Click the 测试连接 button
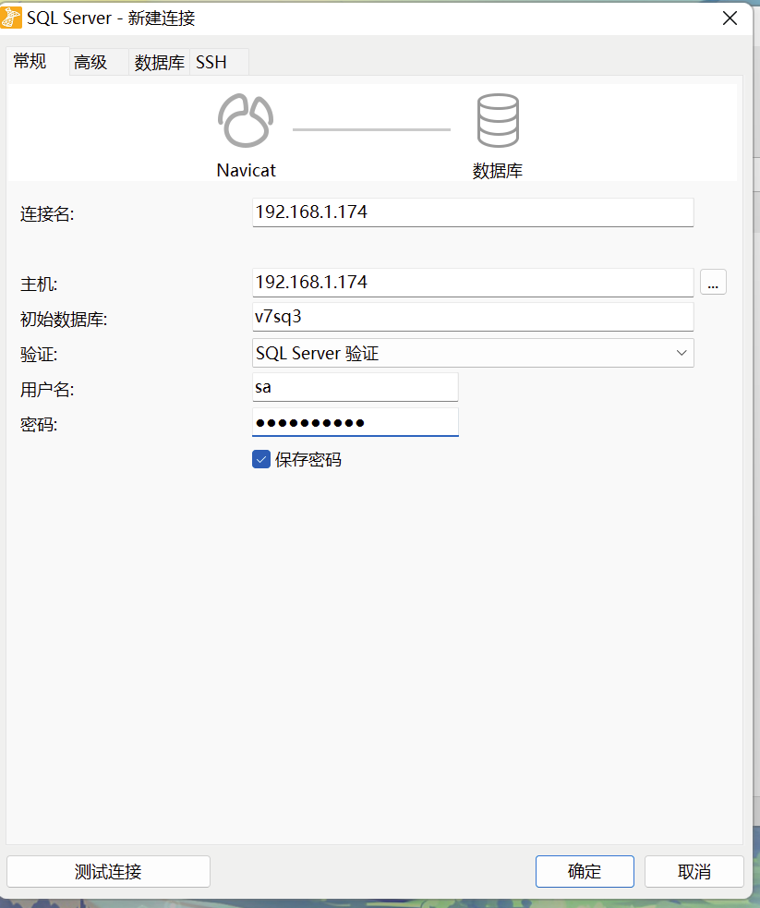Image resolution: width=760 pixels, height=908 pixels. tap(108, 872)
